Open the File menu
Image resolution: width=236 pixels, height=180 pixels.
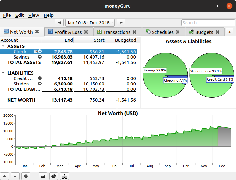pos(7,15)
